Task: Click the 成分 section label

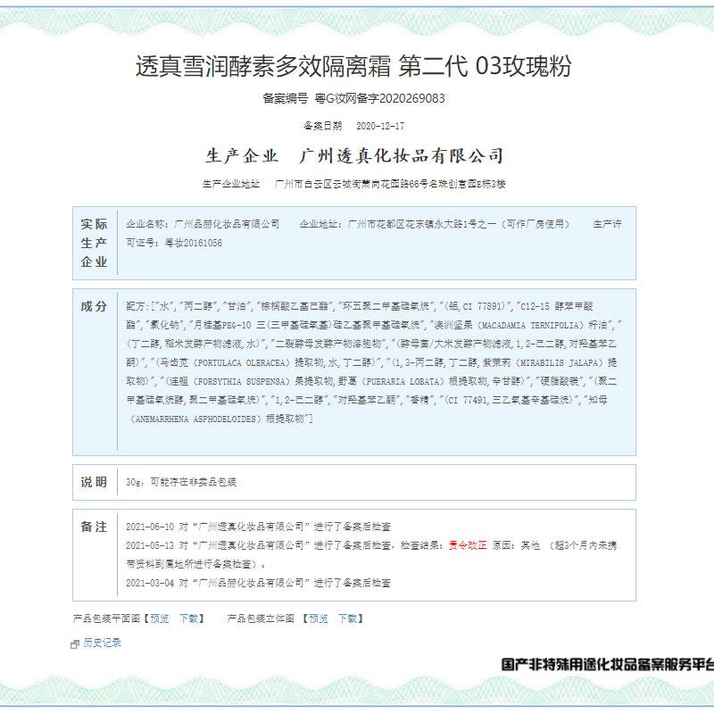Action: [x=94, y=306]
